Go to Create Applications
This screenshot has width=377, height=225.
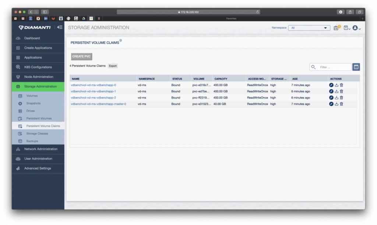tap(38, 48)
